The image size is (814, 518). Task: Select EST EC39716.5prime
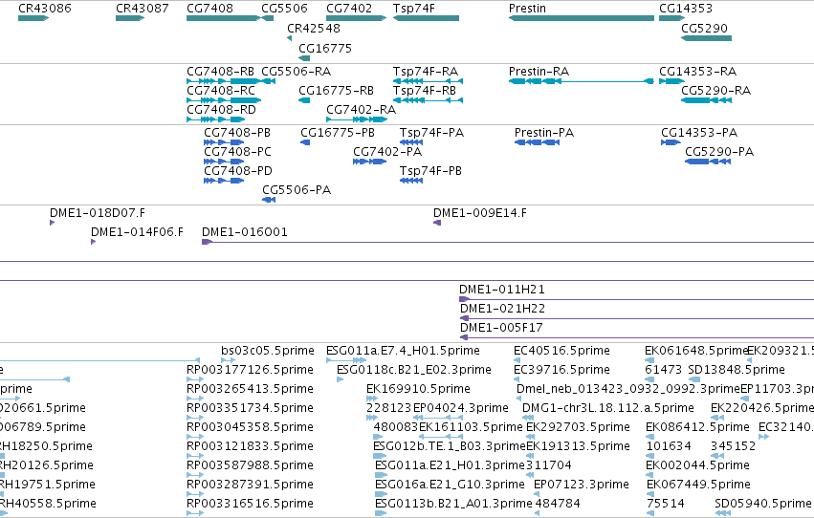(517, 379)
